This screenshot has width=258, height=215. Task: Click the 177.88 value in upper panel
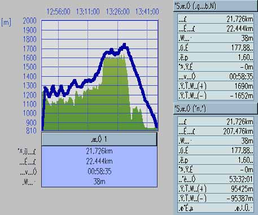[x=242, y=48]
